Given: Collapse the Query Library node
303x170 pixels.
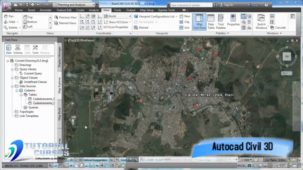Looking at the screenshot, I should click(x=12, y=69).
